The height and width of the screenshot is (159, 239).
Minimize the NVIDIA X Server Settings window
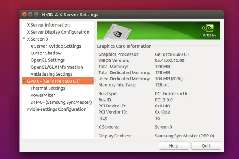click(x=30, y=15)
